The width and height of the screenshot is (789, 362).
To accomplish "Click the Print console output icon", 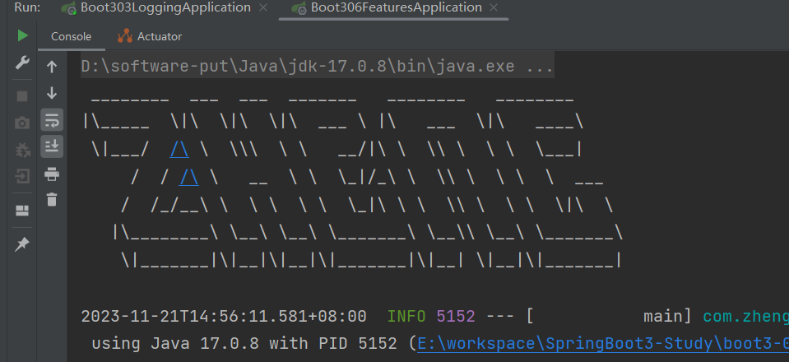I will pos(52,174).
